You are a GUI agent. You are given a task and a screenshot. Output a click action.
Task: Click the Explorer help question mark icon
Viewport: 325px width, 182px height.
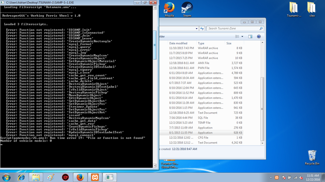tap(259, 37)
